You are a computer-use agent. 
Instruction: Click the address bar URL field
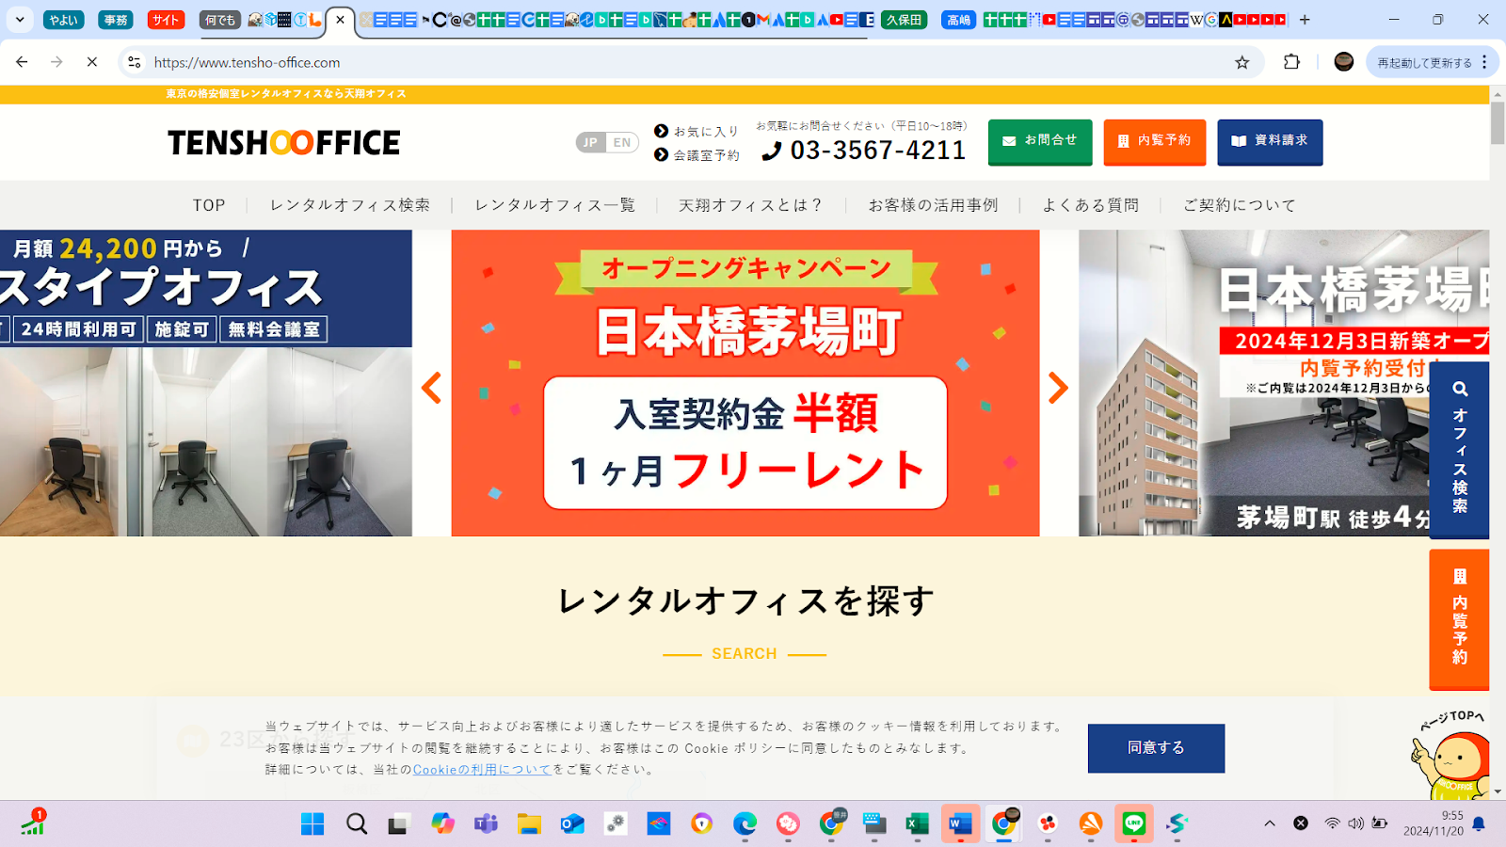[687, 62]
